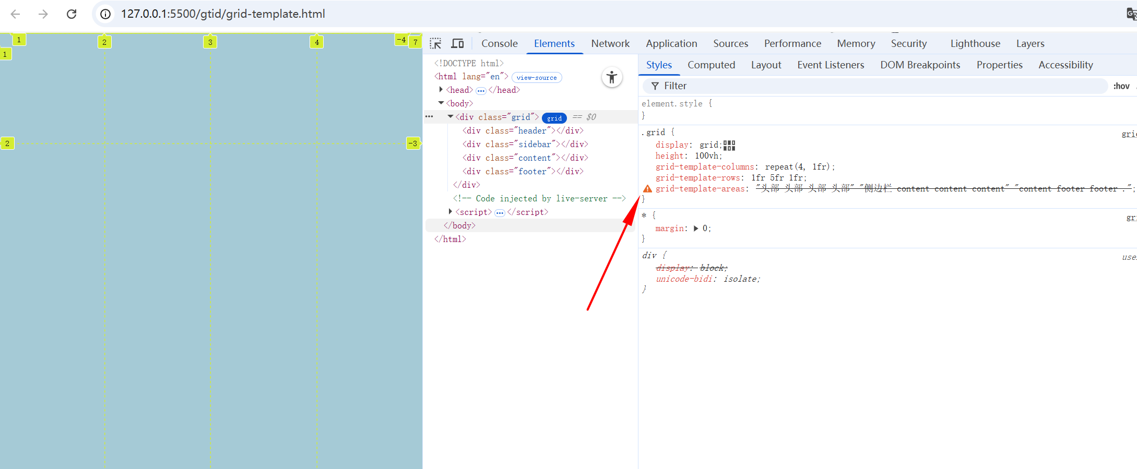Switch to the Elements tab
Viewport: 1137px width, 469px height.
(554, 43)
